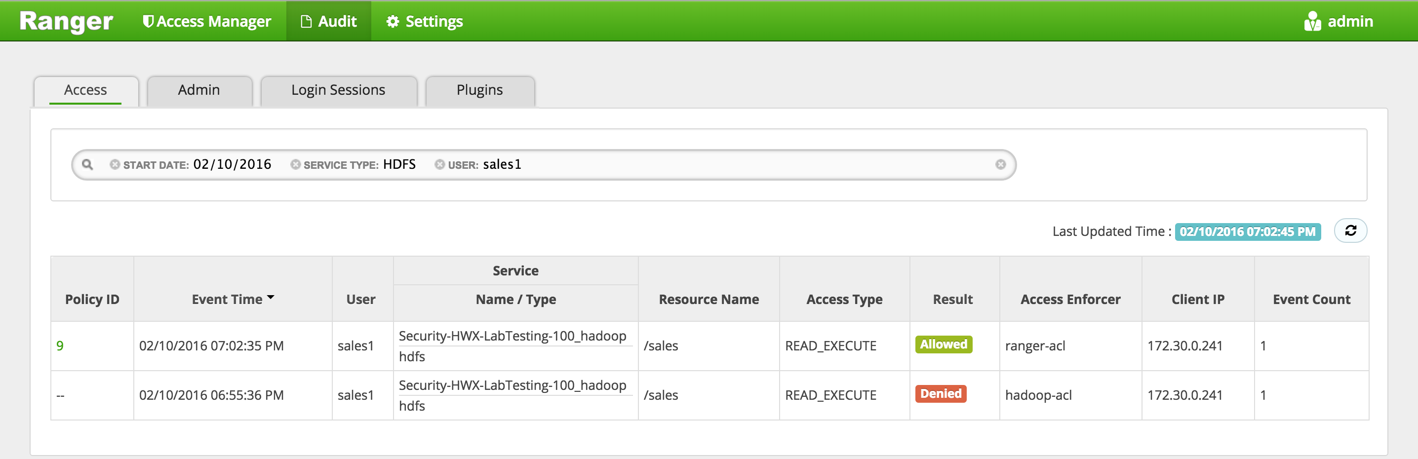The height and width of the screenshot is (459, 1418).
Task: Sort by Event Time column arrow
Action: click(x=270, y=298)
